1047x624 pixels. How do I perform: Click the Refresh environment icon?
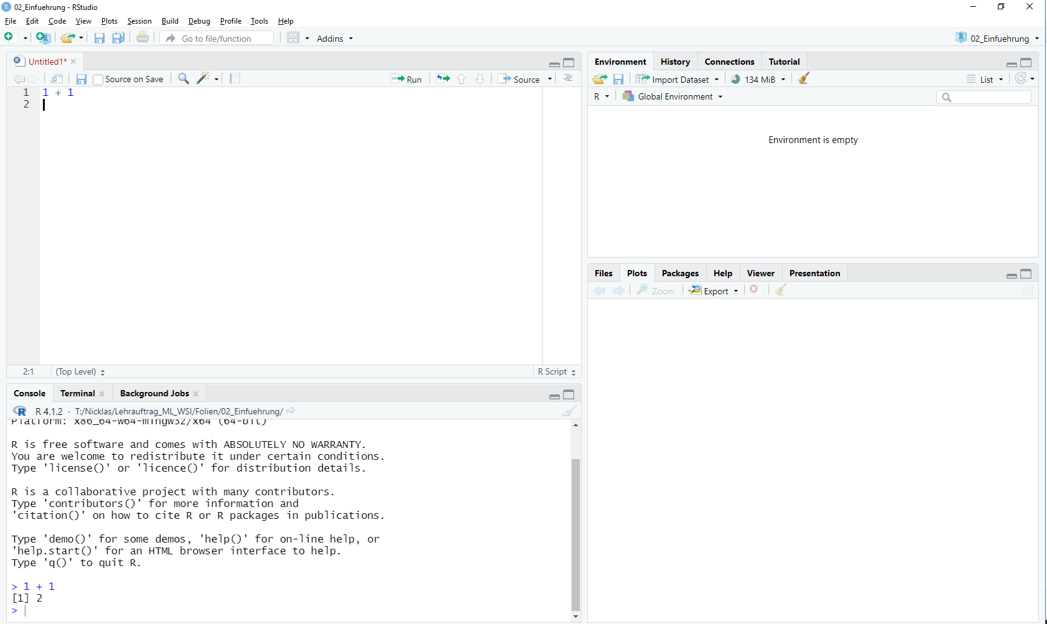[x=1021, y=78]
